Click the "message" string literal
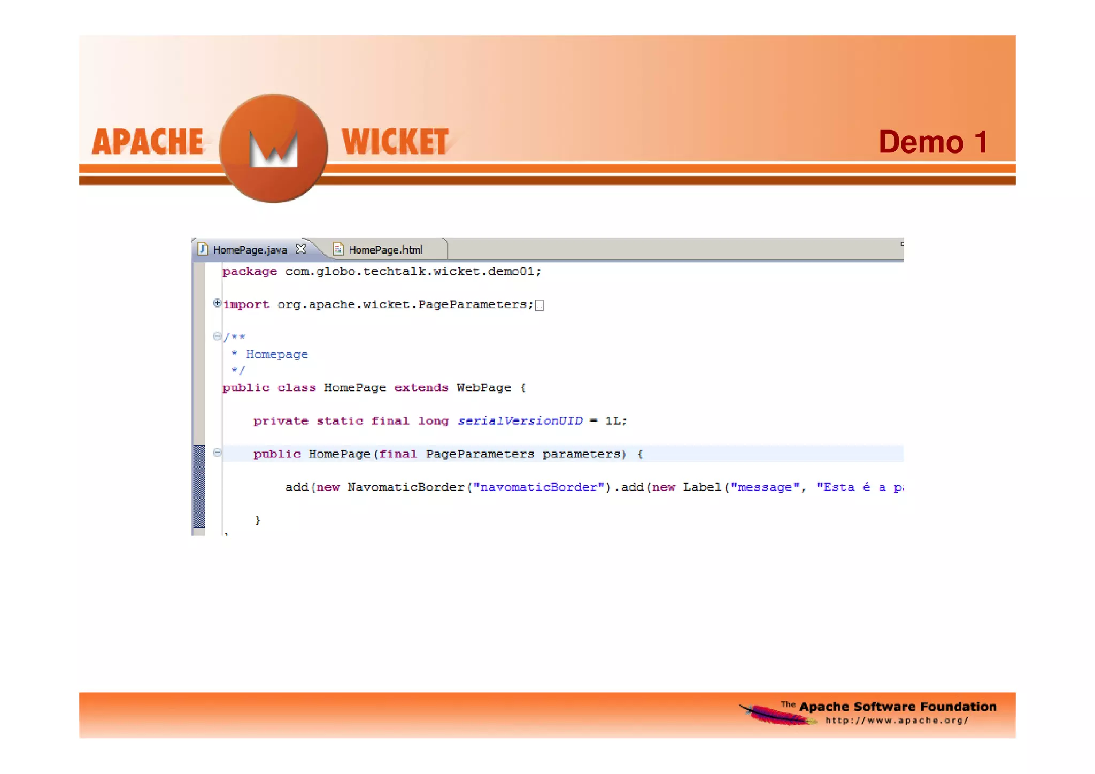 click(765, 487)
